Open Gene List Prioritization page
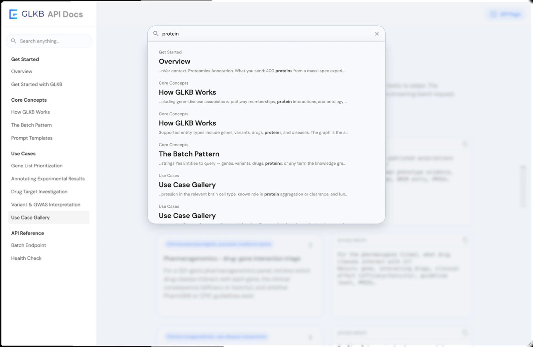 (37, 166)
